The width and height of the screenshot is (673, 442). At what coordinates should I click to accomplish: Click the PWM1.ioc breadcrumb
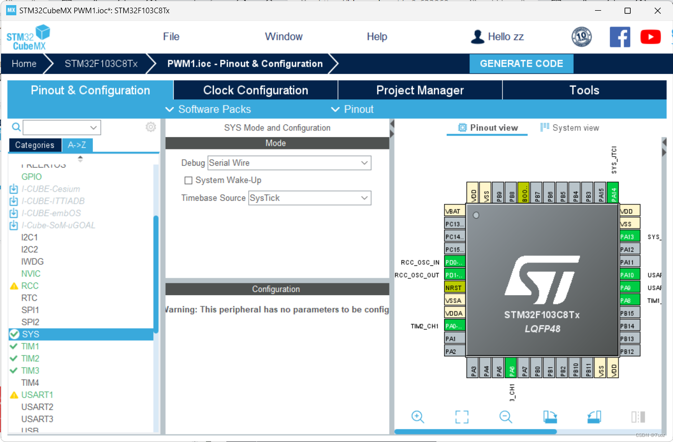tap(245, 64)
